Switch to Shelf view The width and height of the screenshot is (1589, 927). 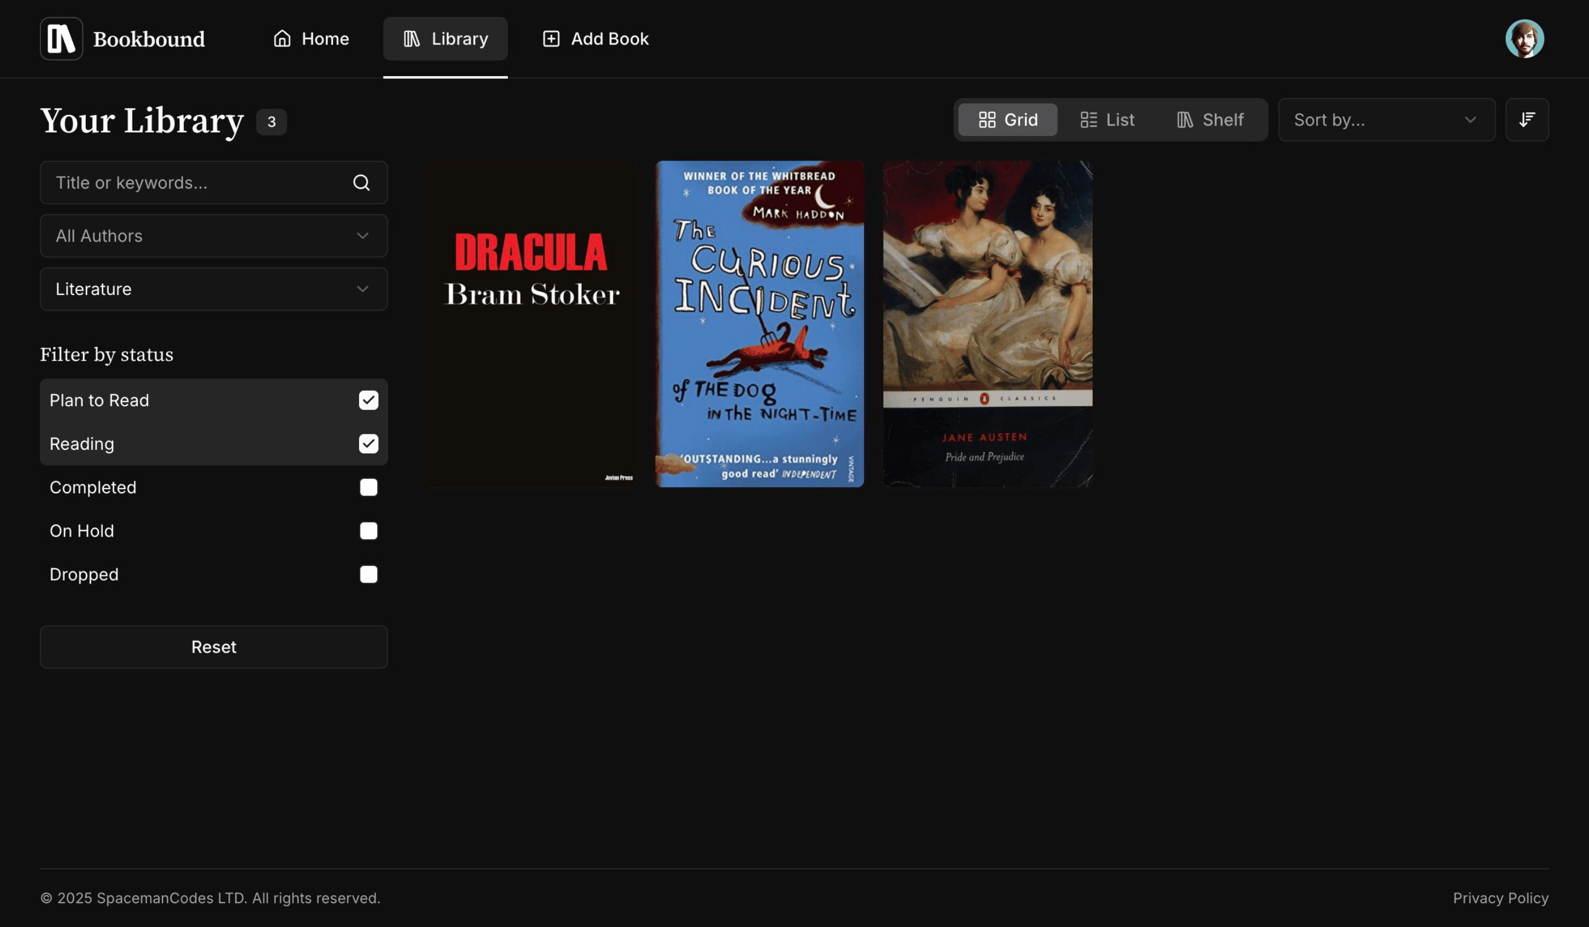[x=1210, y=120]
